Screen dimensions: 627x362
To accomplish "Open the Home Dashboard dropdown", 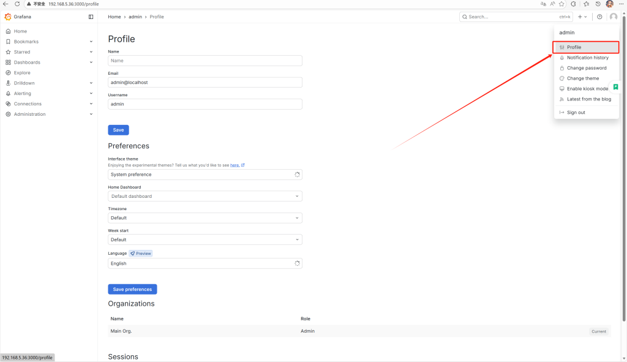I will [205, 196].
